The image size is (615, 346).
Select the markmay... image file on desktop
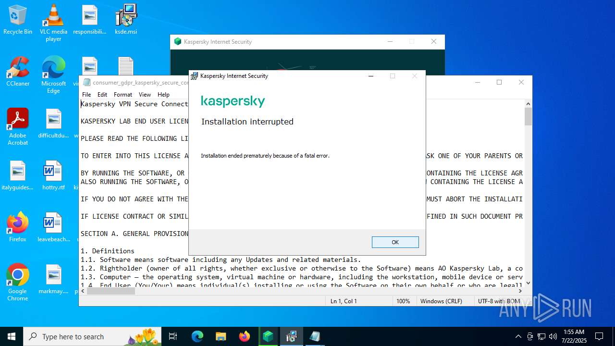click(x=53, y=279)
